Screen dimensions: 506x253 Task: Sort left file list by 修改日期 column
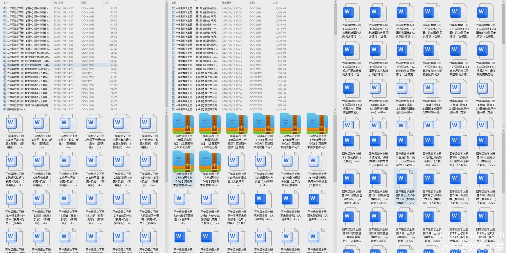point(58,3)
